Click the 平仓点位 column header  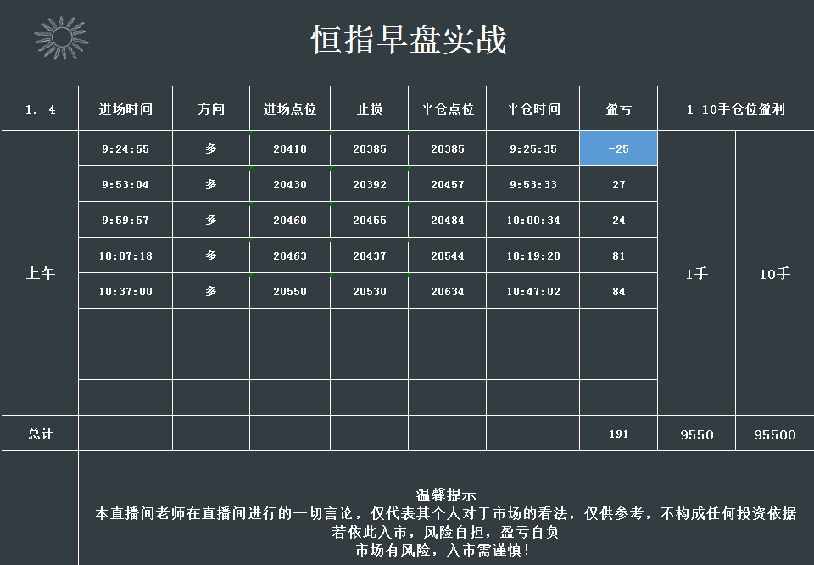(448, 109)
